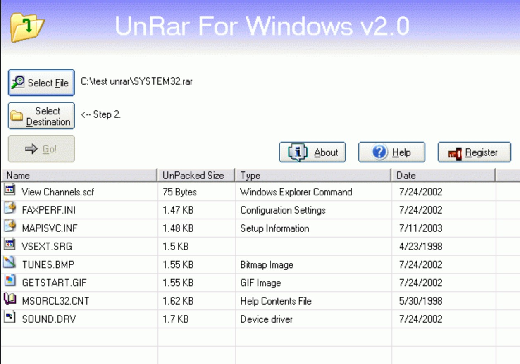Click the Select File button
Screen dimensions: 520x364
41,83
